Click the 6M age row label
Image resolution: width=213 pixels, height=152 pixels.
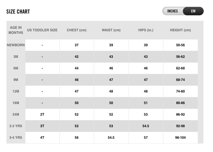pos(16,68)
